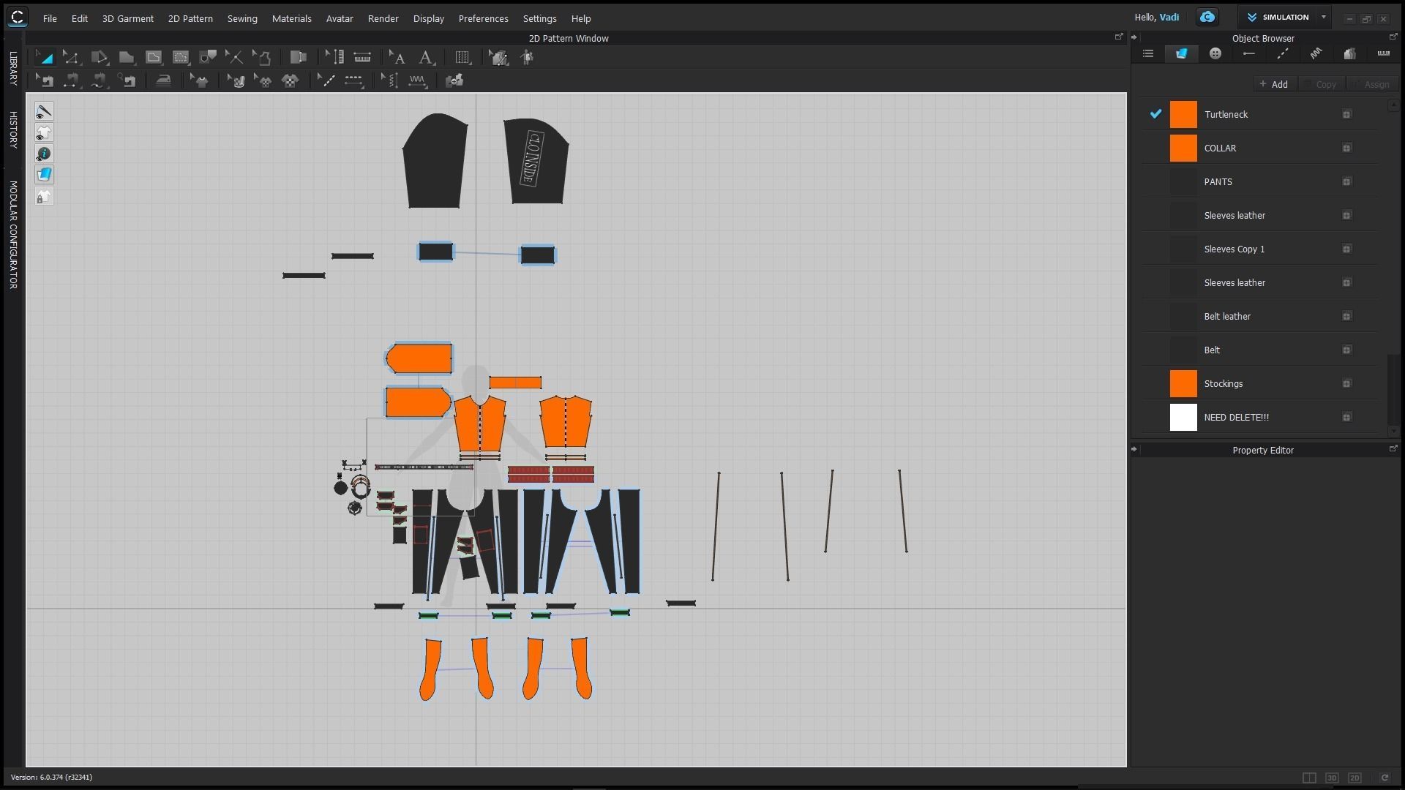Image resolution: width=1405 pixels, height=790 pixels.
Task: Open the vertical LIBRARY sidebar tab
Action: 12,68
